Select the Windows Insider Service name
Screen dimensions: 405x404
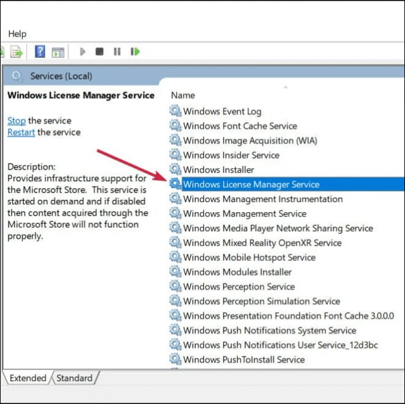click(231, 155)
